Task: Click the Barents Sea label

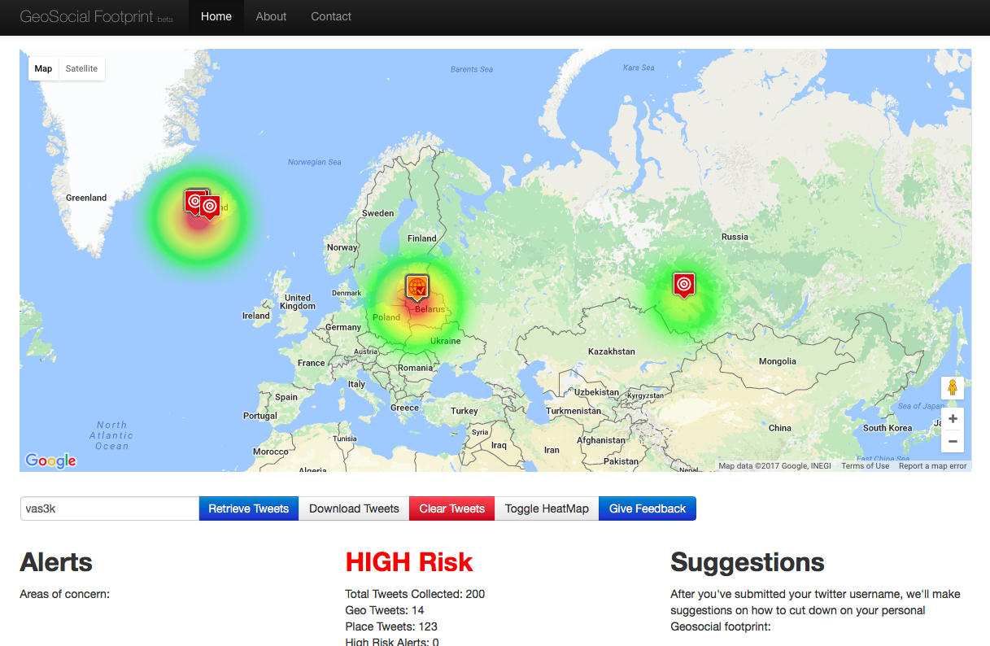Action: point(472,69)
